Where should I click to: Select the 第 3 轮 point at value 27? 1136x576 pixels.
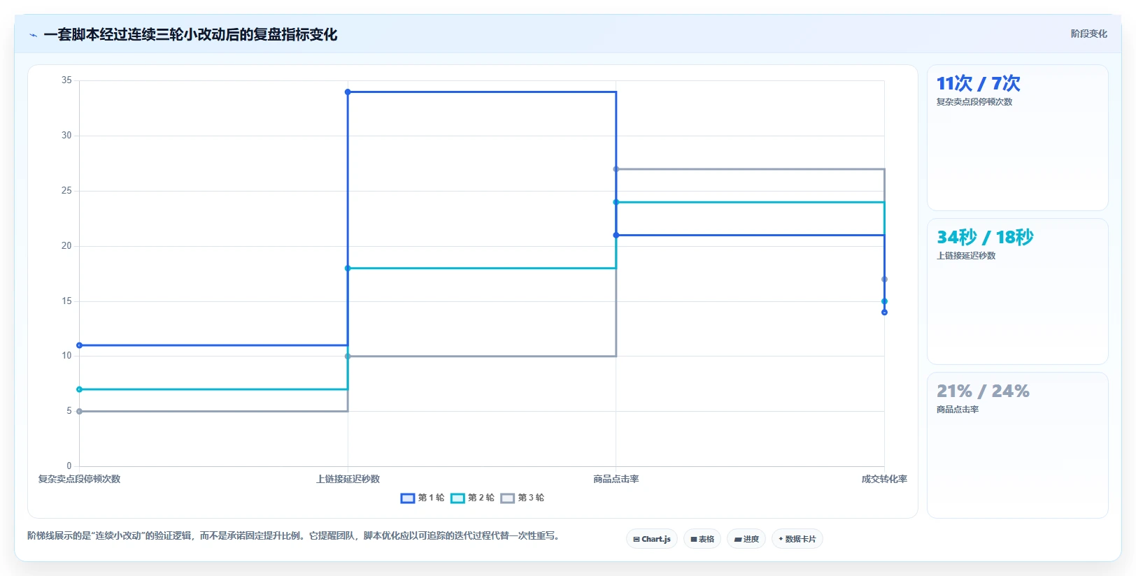616,169
